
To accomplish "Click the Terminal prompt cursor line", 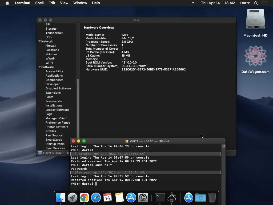I will coord(84,184).
